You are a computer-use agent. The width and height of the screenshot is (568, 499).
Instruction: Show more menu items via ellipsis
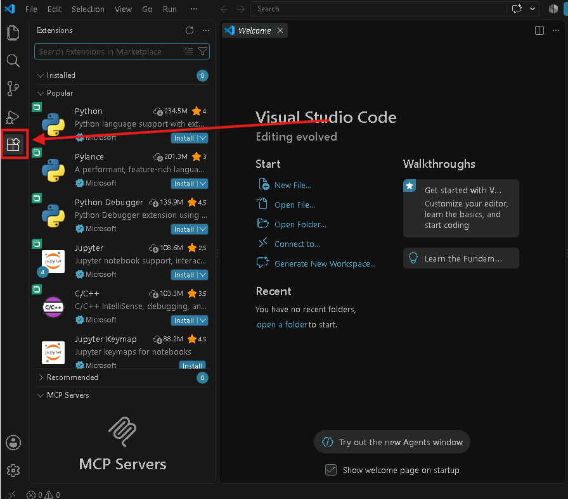point(194,9)
